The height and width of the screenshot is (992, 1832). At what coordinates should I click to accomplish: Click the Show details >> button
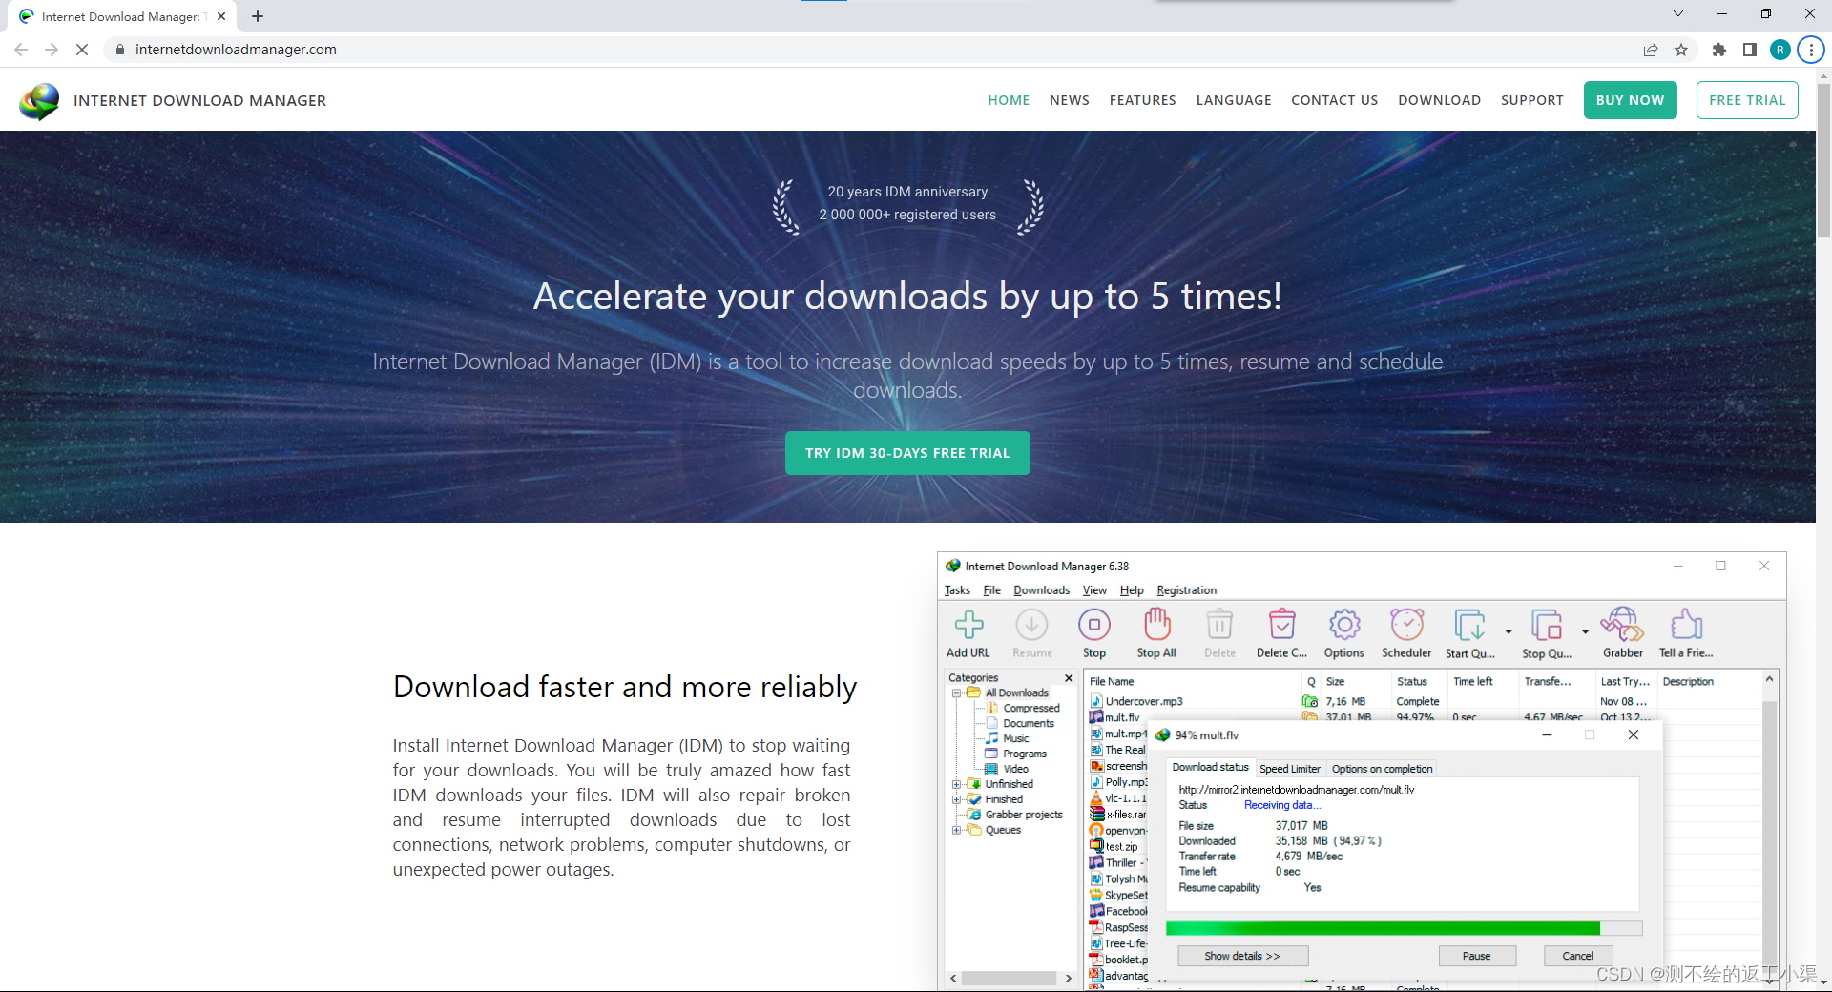point(1242,956)
